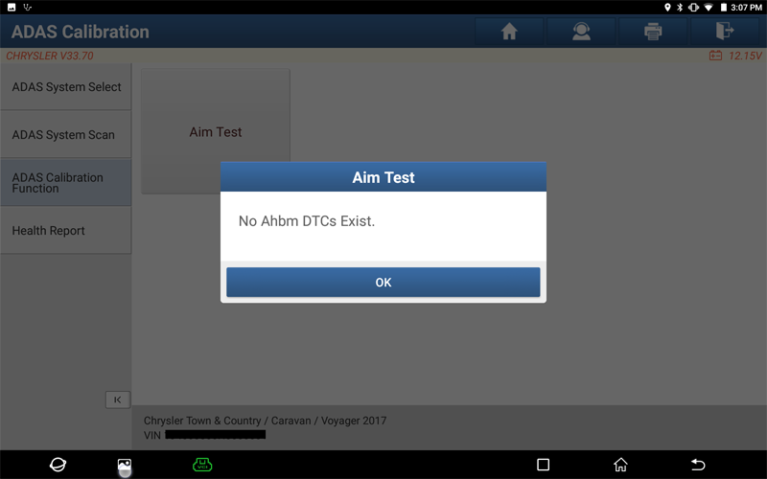The image size is (767, 479).
Task: Tap the Android home button
Action: (620, 465)
